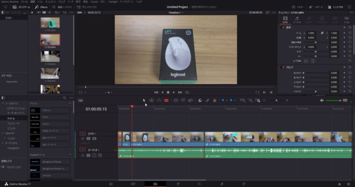Toggle Audio 1 track solo S button
This screenshot has height=187, width=355.
(x=94, y=155)
